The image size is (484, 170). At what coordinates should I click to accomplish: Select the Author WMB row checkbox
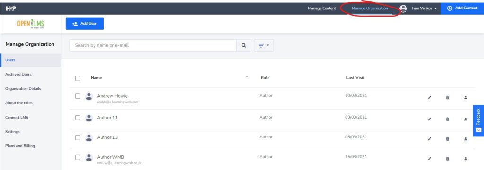tap(78, 157)
